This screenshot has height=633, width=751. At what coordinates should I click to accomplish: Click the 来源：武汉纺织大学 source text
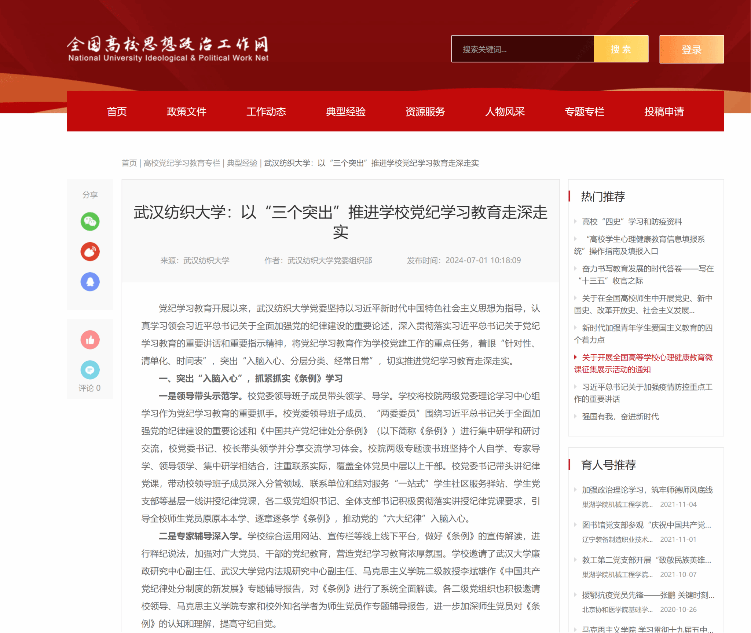point(195,260)
